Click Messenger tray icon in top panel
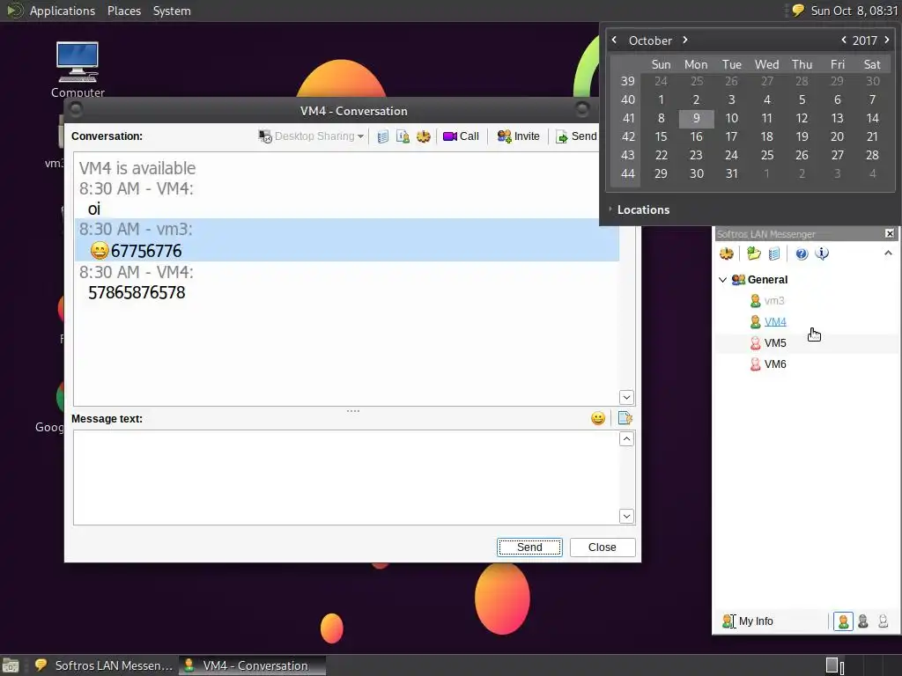This screenshot has width=902, height=676. (x=798, y=11)
